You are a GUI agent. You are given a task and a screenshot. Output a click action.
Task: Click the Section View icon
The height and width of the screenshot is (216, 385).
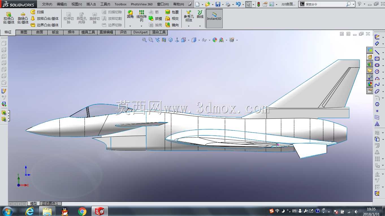pyautogui.click(x=164, y=40)
